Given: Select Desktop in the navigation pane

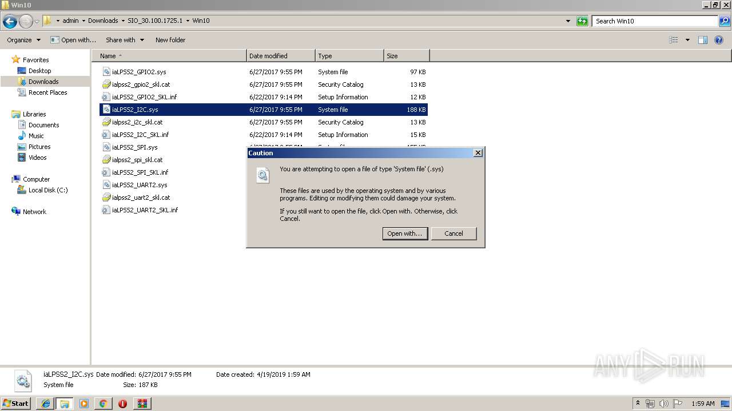Looking at the screenshot, I should coord(39,71).
